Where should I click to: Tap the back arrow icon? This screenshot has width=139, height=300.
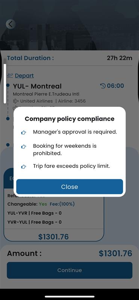click(11, 24)
